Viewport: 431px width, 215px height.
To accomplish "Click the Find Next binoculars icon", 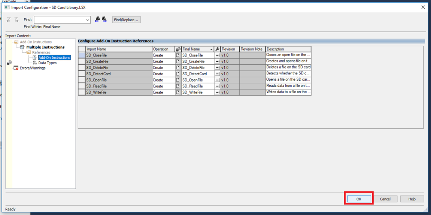I will pos(104,19).
